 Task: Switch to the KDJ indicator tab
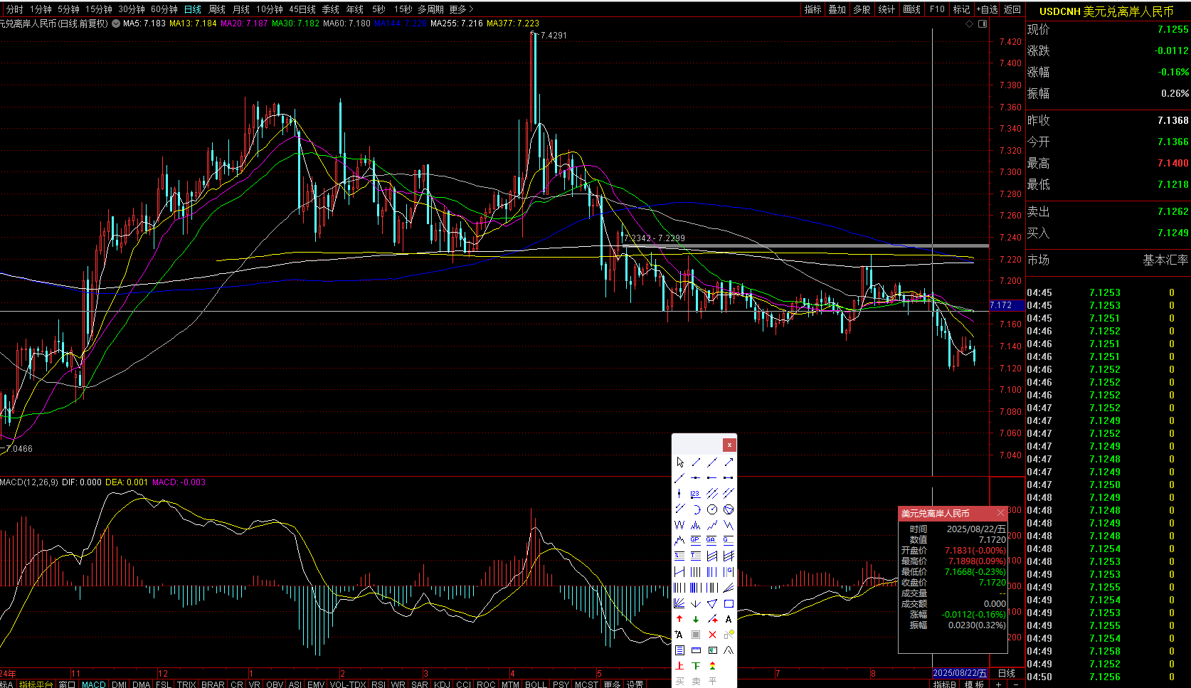click(442, 684)
